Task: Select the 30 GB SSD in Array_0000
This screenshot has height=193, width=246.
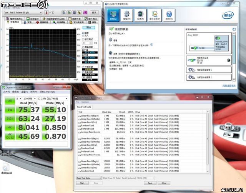Action: click(202, 48)
